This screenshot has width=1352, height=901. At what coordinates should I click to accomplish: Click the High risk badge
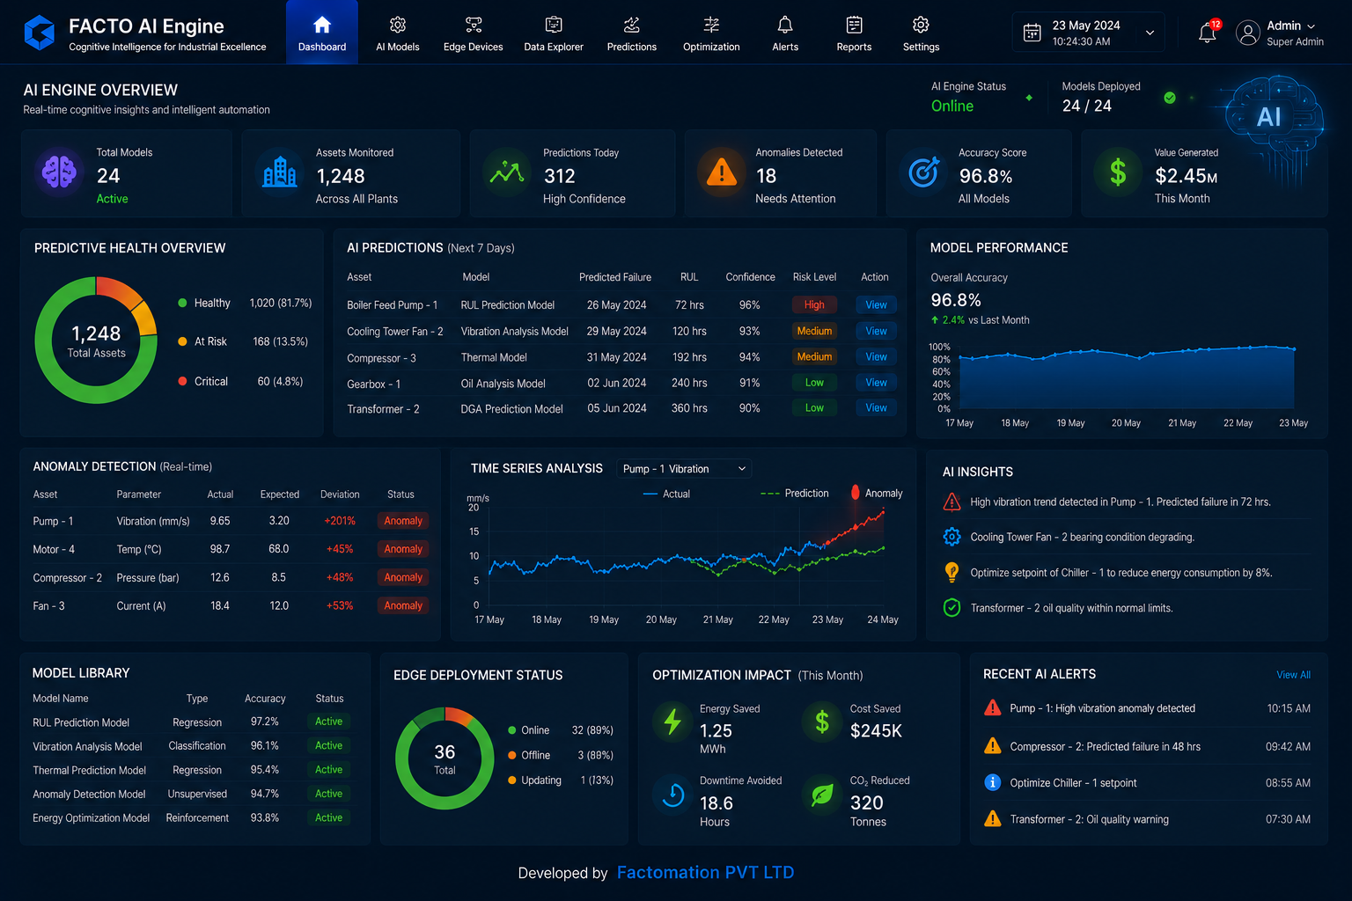pyautogui.click(x=814, y=304)
